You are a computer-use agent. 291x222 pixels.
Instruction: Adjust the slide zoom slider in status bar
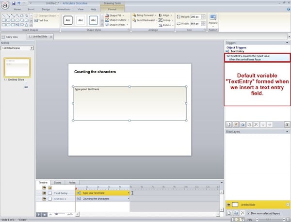[x=268, y=220]
